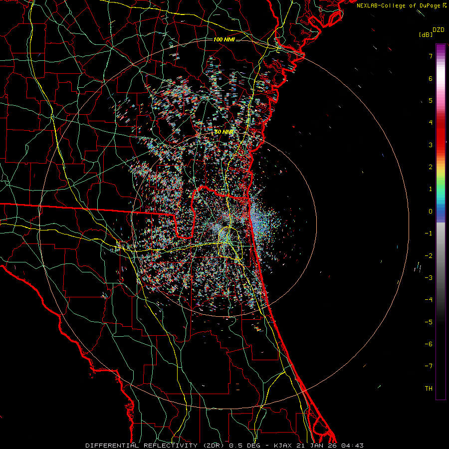Select the 5 tick label on the scale

tap(431, 100)
